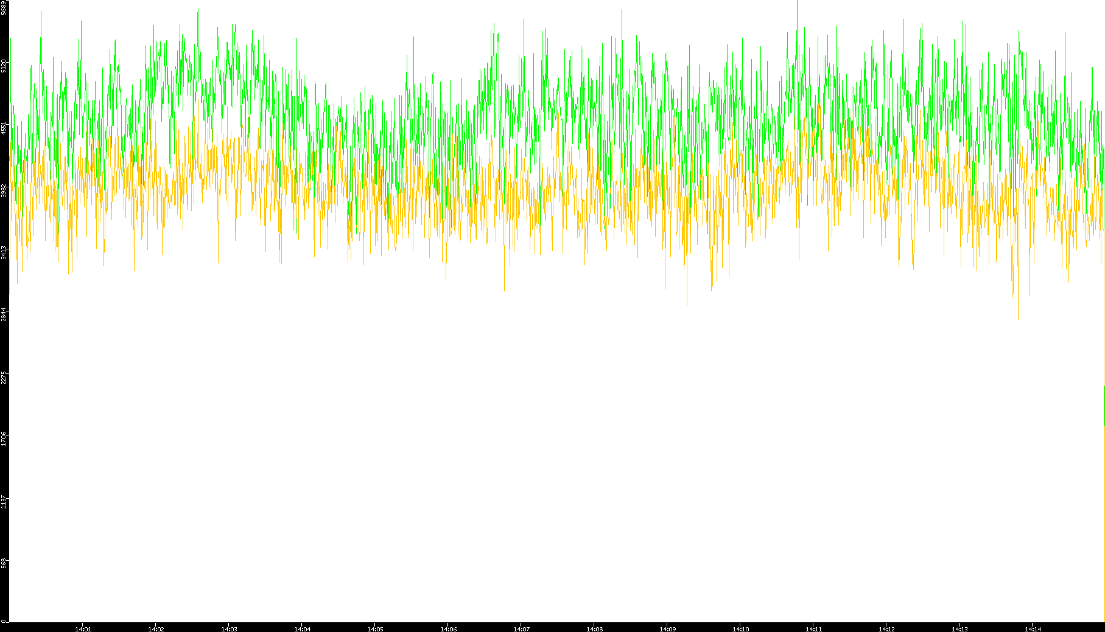
Task: Select the 14:12 tick label
Action: click(x=886, y=629)
